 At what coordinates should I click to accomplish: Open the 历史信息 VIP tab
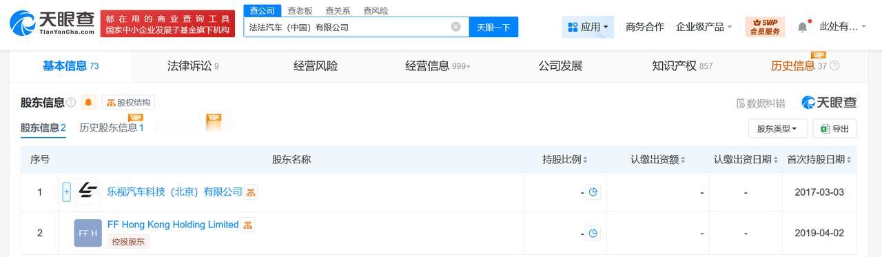pos(799,65)
